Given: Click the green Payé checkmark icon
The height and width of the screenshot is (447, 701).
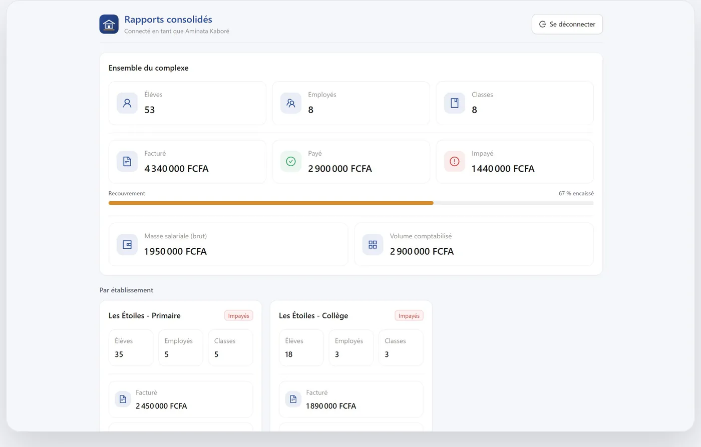Looking at the screenshot, I should coord(291,162).
